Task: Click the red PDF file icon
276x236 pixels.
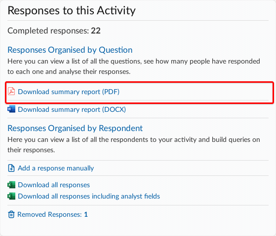Action: (11, 92)
